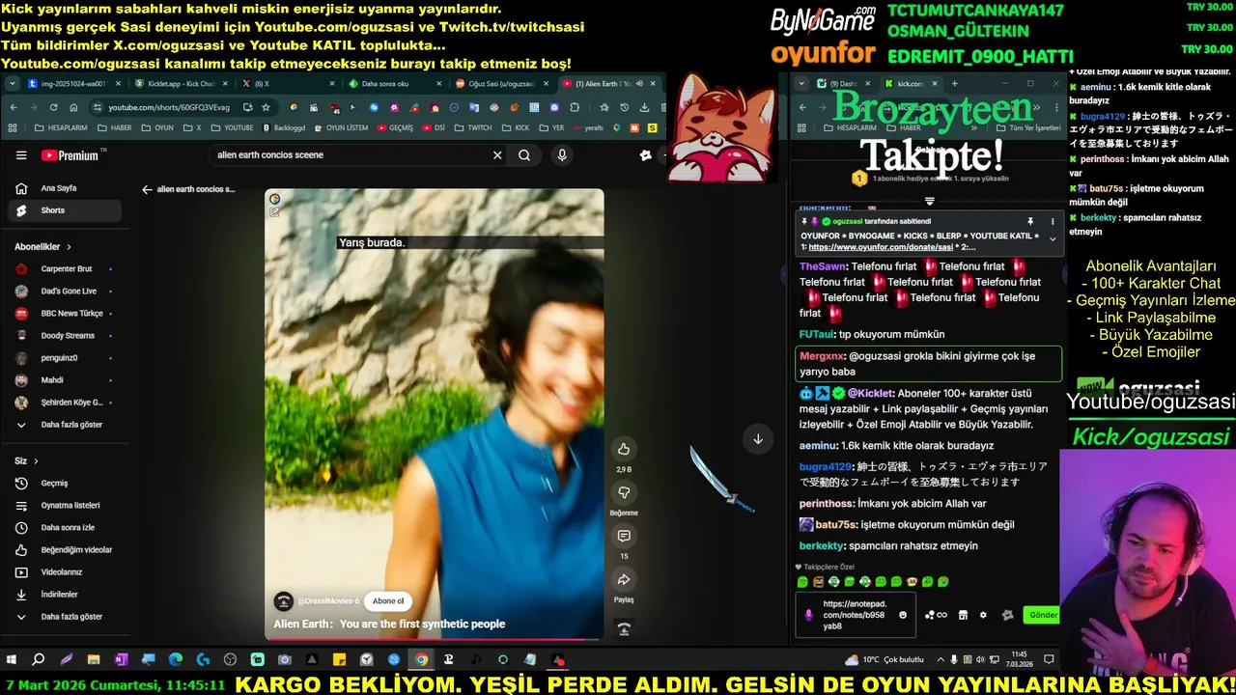Image resolution: width=1236 pixels, height=695 pixels.
Task: Reload the YouTube page
Action: tap(53, 107)
